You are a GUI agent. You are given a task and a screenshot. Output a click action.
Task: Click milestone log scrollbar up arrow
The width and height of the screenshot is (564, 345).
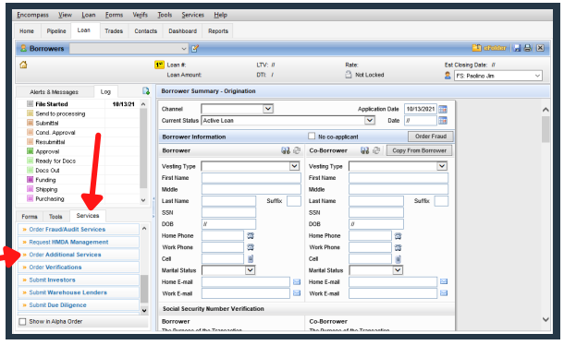(x=143, y=104)
